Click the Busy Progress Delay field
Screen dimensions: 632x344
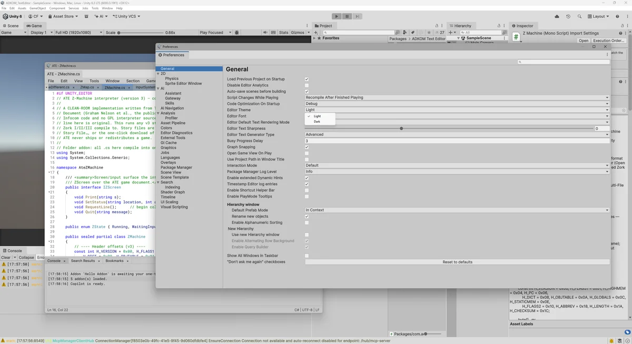coord(457,141)
